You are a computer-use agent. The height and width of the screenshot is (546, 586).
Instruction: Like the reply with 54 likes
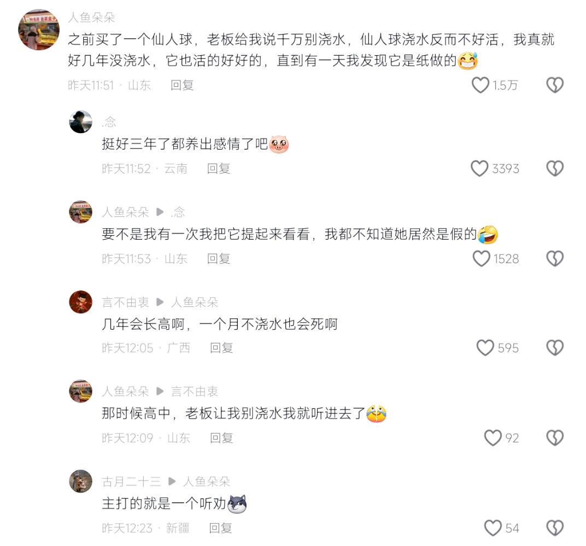[493, 528]
